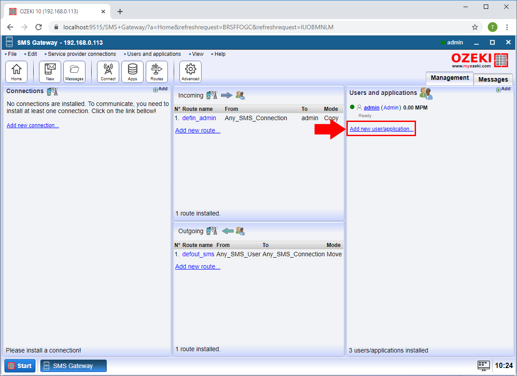
Task: Click the Move mode cell in Outgoing
Action: (334, 254)
